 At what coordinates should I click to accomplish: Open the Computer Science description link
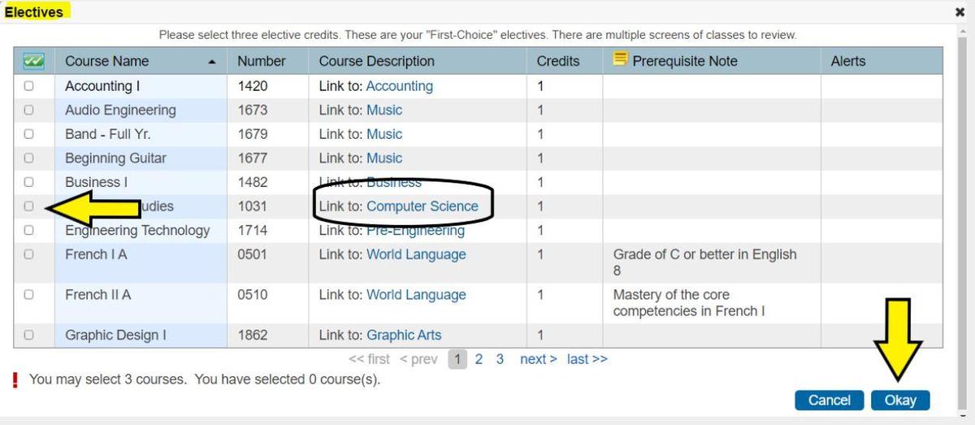click(422, 206)
